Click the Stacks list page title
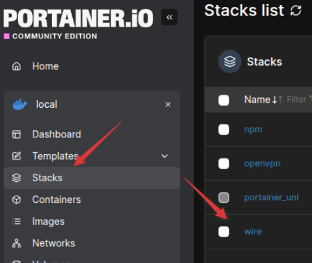This screenshot has height=263, width=312. pyautogui.click(x=244, y=11)
